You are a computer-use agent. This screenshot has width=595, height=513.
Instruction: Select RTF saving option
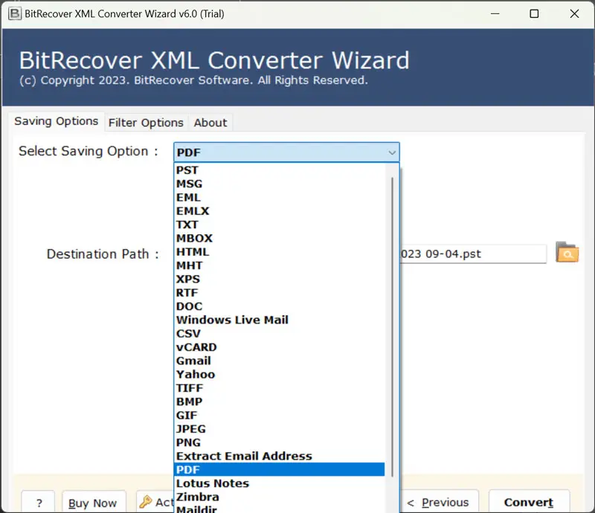[x=280, y=293]
